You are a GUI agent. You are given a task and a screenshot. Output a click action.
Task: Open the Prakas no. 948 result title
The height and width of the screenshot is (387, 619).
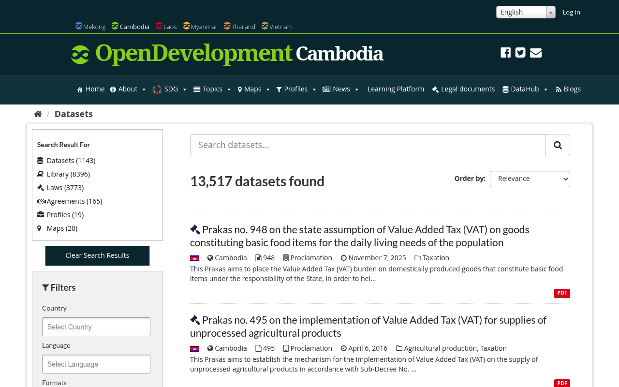pyautogui.click(x=360, y=236)
